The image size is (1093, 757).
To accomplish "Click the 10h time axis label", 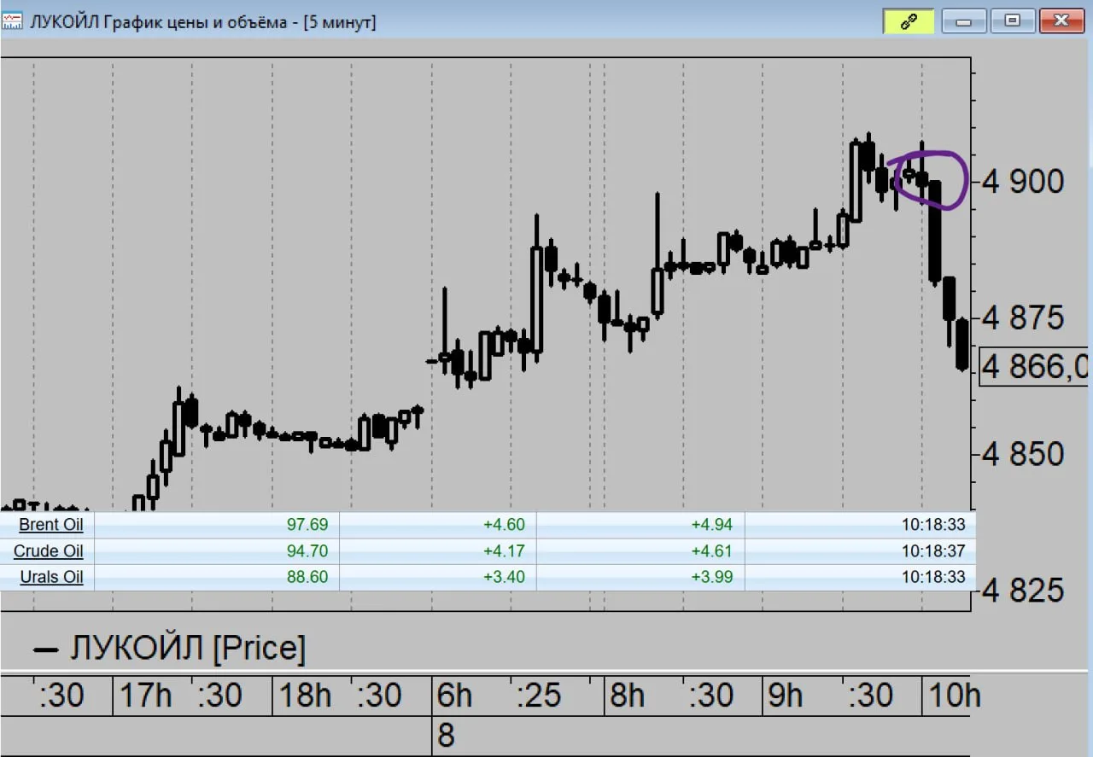I will [x=954, y=696].
